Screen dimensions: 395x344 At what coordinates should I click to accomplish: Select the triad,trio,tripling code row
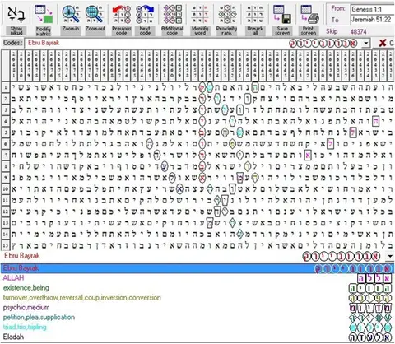pos(197,328)
